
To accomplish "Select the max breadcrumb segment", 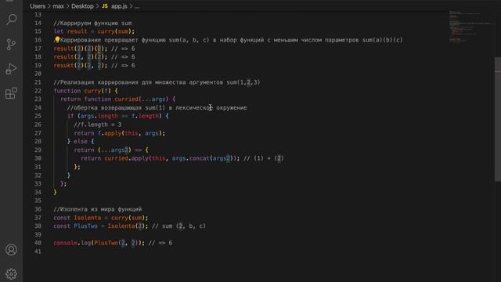I will (59, 6).
